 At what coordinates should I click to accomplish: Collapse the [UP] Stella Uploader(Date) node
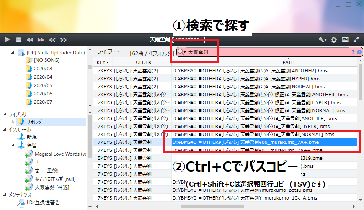tap(13, 53)
